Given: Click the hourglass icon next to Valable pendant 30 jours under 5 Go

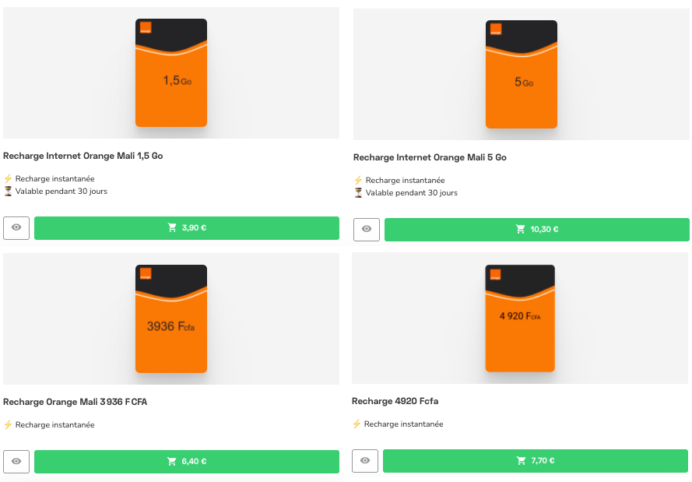Looking at the screenshot, I should coord(358,193).
